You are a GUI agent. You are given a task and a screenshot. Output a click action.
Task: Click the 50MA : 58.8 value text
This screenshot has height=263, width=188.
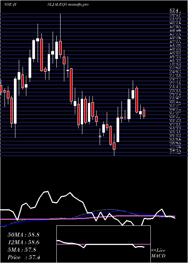point(23,235)
